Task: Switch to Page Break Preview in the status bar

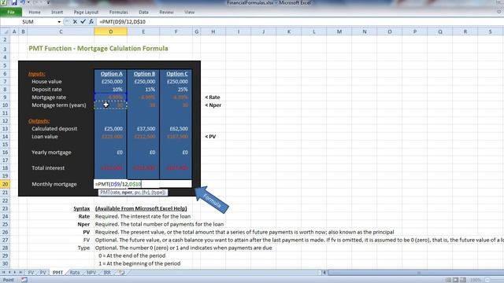Action: tap(463, 280)
